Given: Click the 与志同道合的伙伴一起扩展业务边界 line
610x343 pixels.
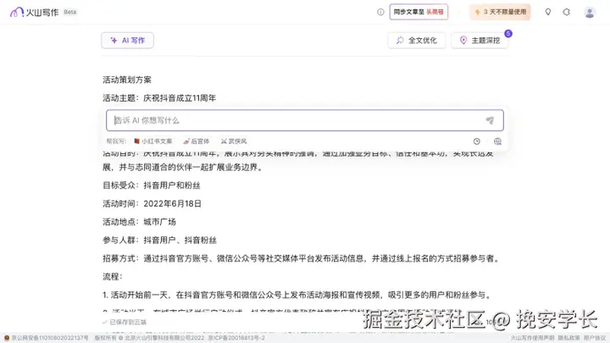Looking at the screenshot, I should (183, 167).
